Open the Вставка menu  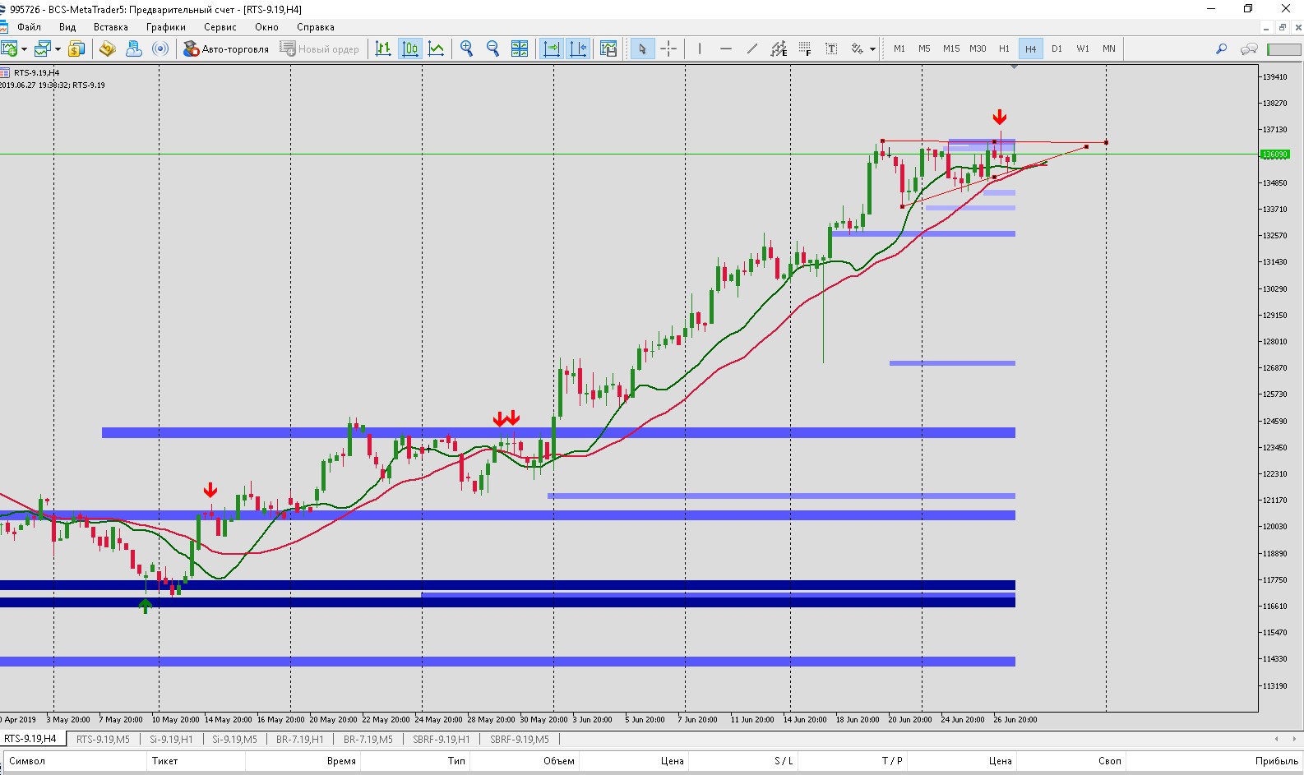click(111, 27)
